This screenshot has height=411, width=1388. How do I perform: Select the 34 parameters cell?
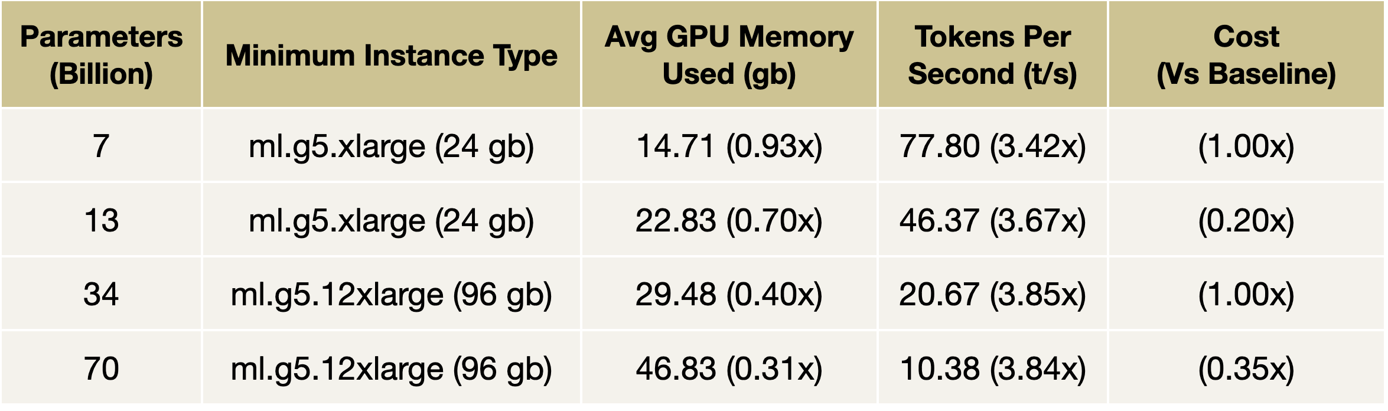pos(101,294)
